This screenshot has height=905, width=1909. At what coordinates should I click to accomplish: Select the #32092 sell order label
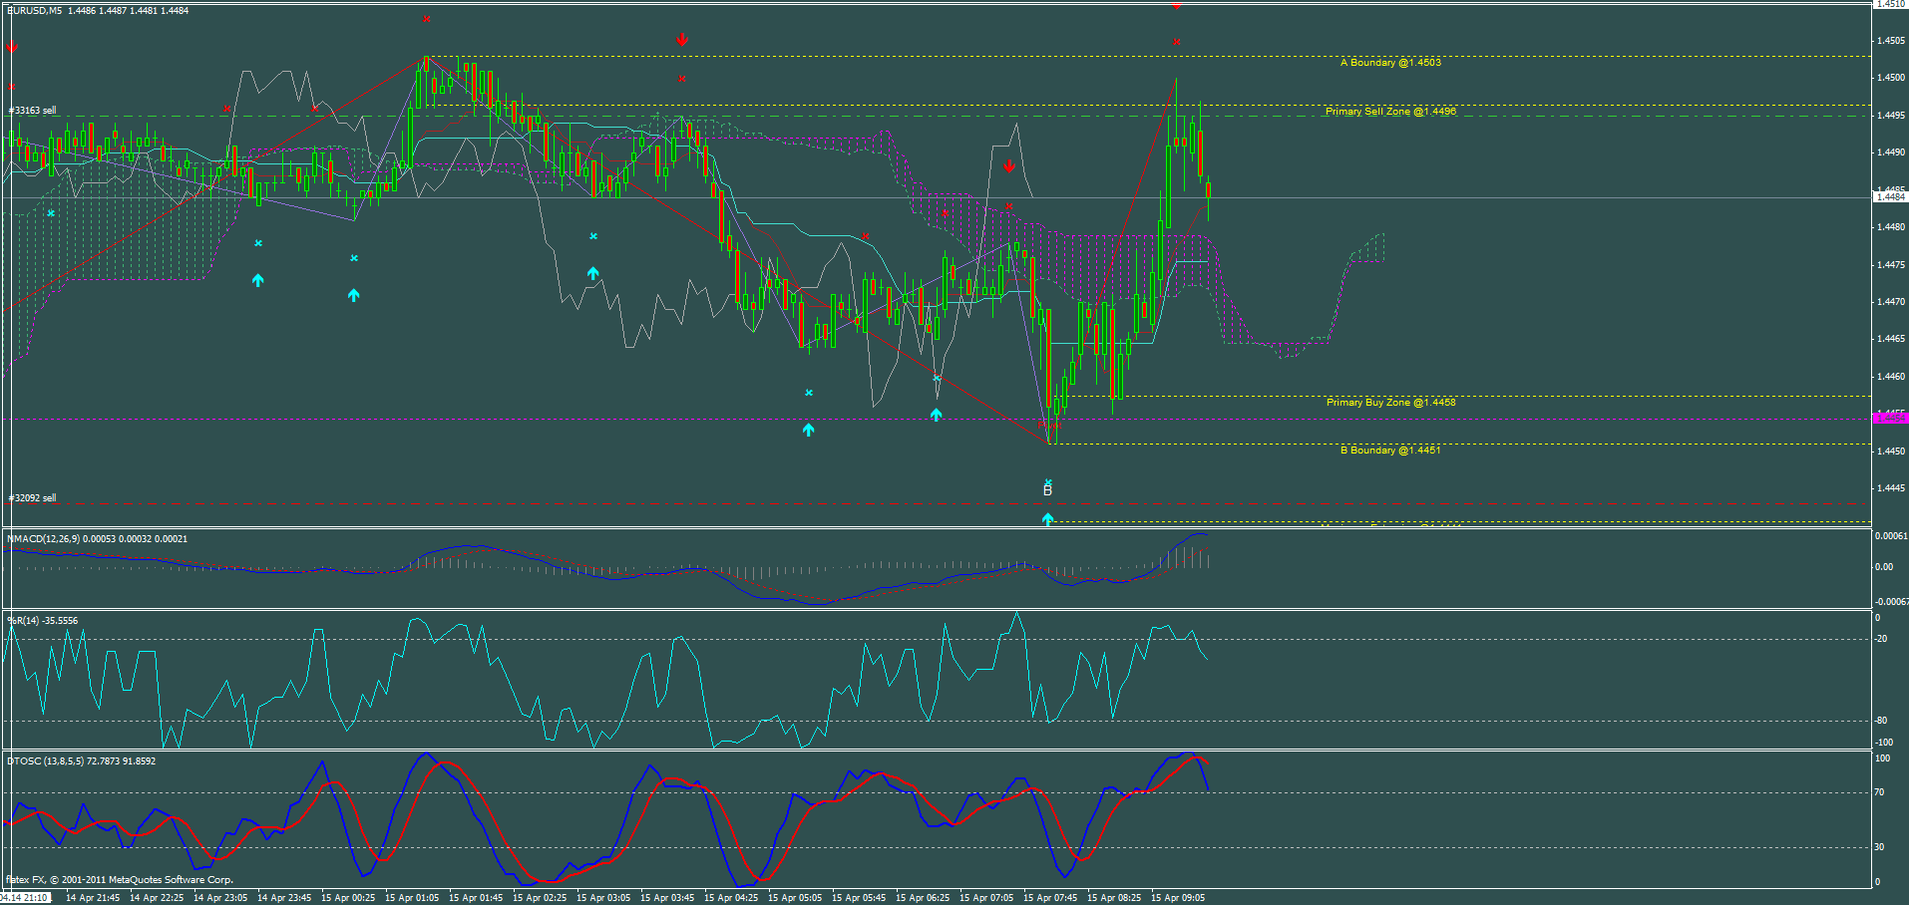click(x=31, y=496)
